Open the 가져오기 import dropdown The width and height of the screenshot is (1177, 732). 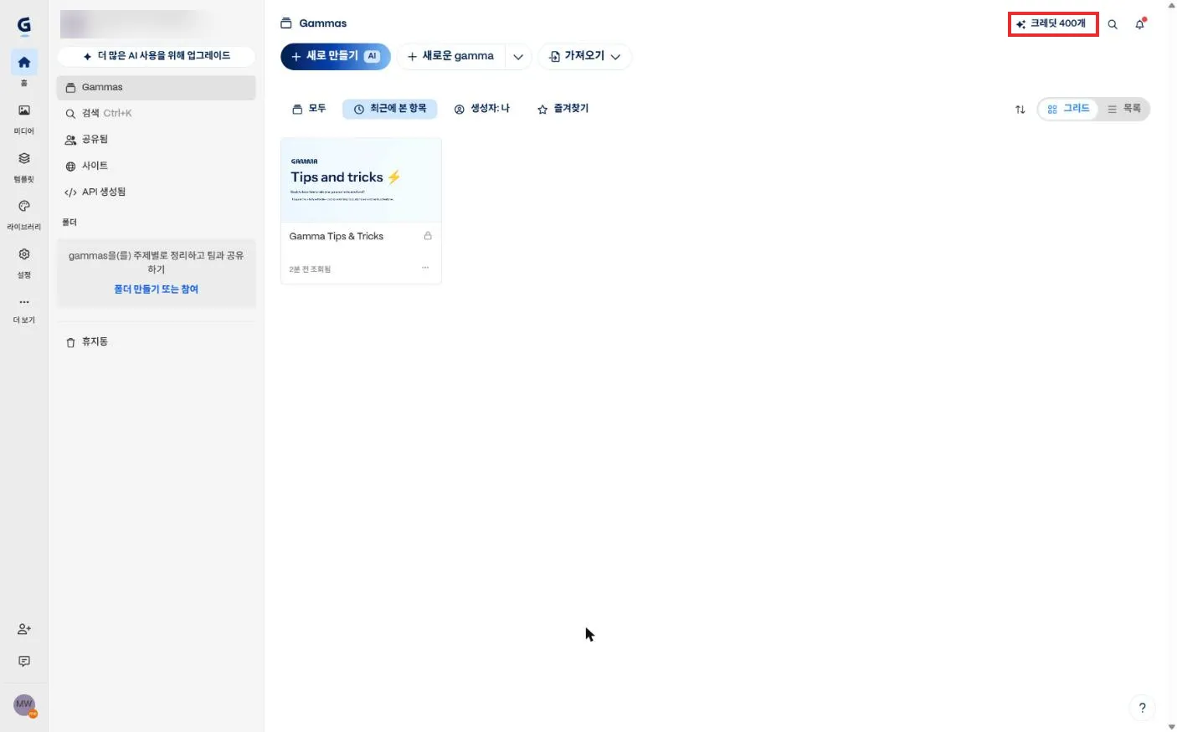584,56
